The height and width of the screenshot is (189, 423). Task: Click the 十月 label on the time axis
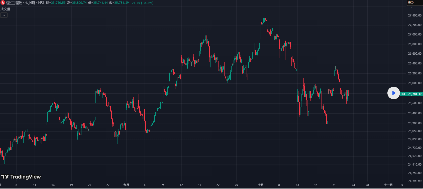coord(261,185)
